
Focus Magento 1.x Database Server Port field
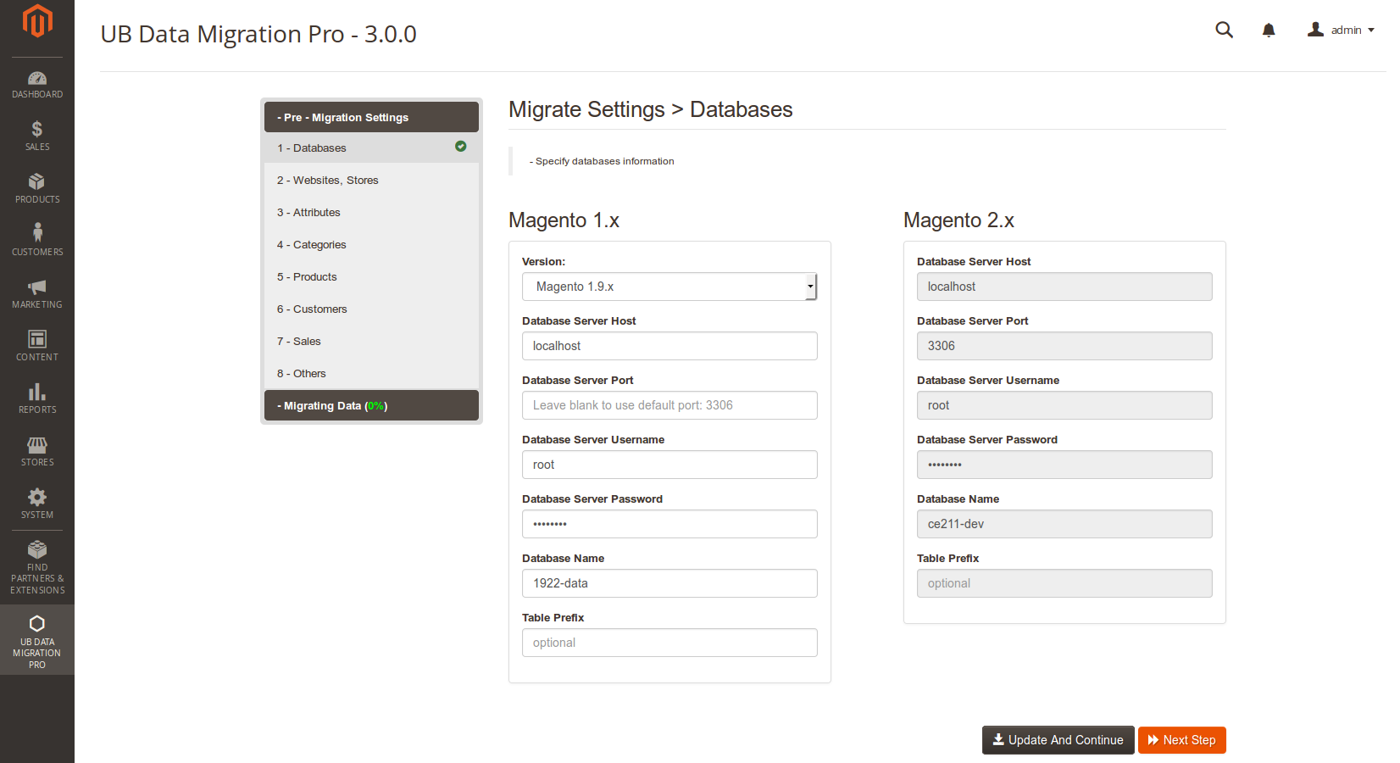click(669, 405)
